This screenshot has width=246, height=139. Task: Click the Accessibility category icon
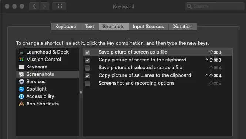(21, 96)
